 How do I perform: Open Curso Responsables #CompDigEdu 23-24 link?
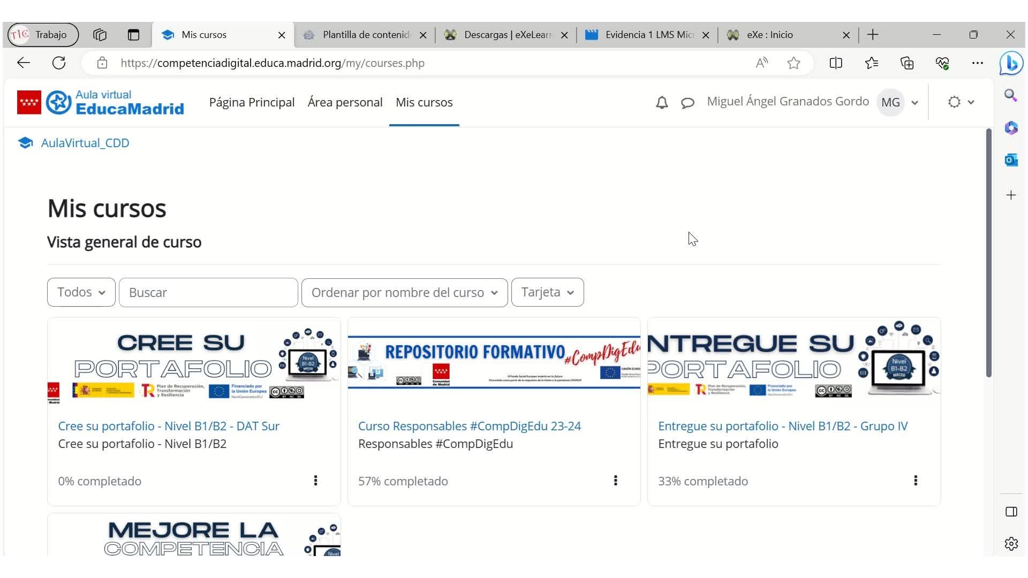tap(469, 426)
